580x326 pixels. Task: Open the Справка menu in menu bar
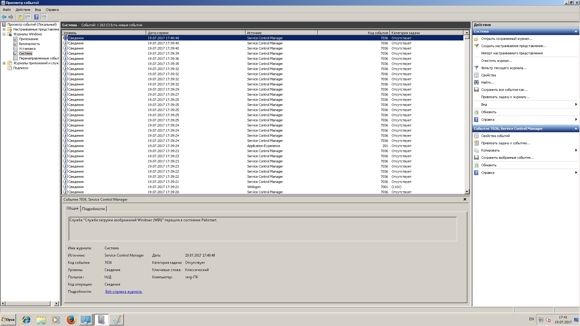[x=52, y=10]
